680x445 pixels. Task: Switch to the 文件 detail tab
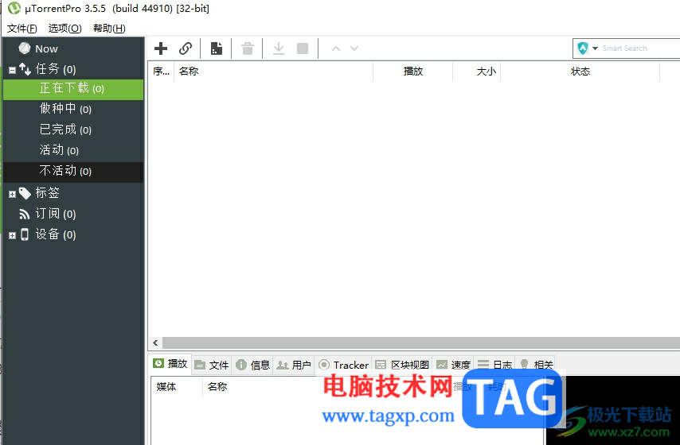[x=212, y=366]
